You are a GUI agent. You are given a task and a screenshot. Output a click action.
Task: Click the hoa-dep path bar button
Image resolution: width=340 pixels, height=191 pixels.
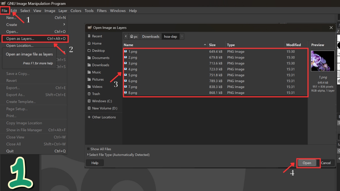pyautogui.click(x=171, y=37)
